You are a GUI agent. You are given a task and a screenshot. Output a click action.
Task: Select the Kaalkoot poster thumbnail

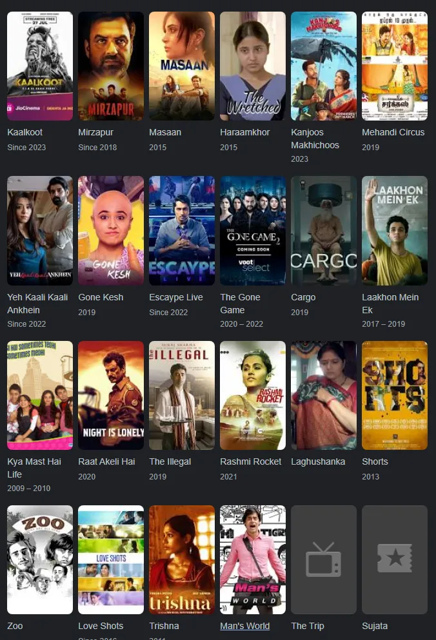pyautogui.click(x=40, y=66)
